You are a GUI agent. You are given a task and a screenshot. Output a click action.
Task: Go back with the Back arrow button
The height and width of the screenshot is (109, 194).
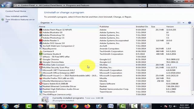coord(3,5)
